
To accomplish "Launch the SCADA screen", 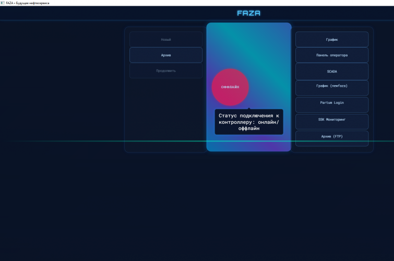I will (332, 71).
